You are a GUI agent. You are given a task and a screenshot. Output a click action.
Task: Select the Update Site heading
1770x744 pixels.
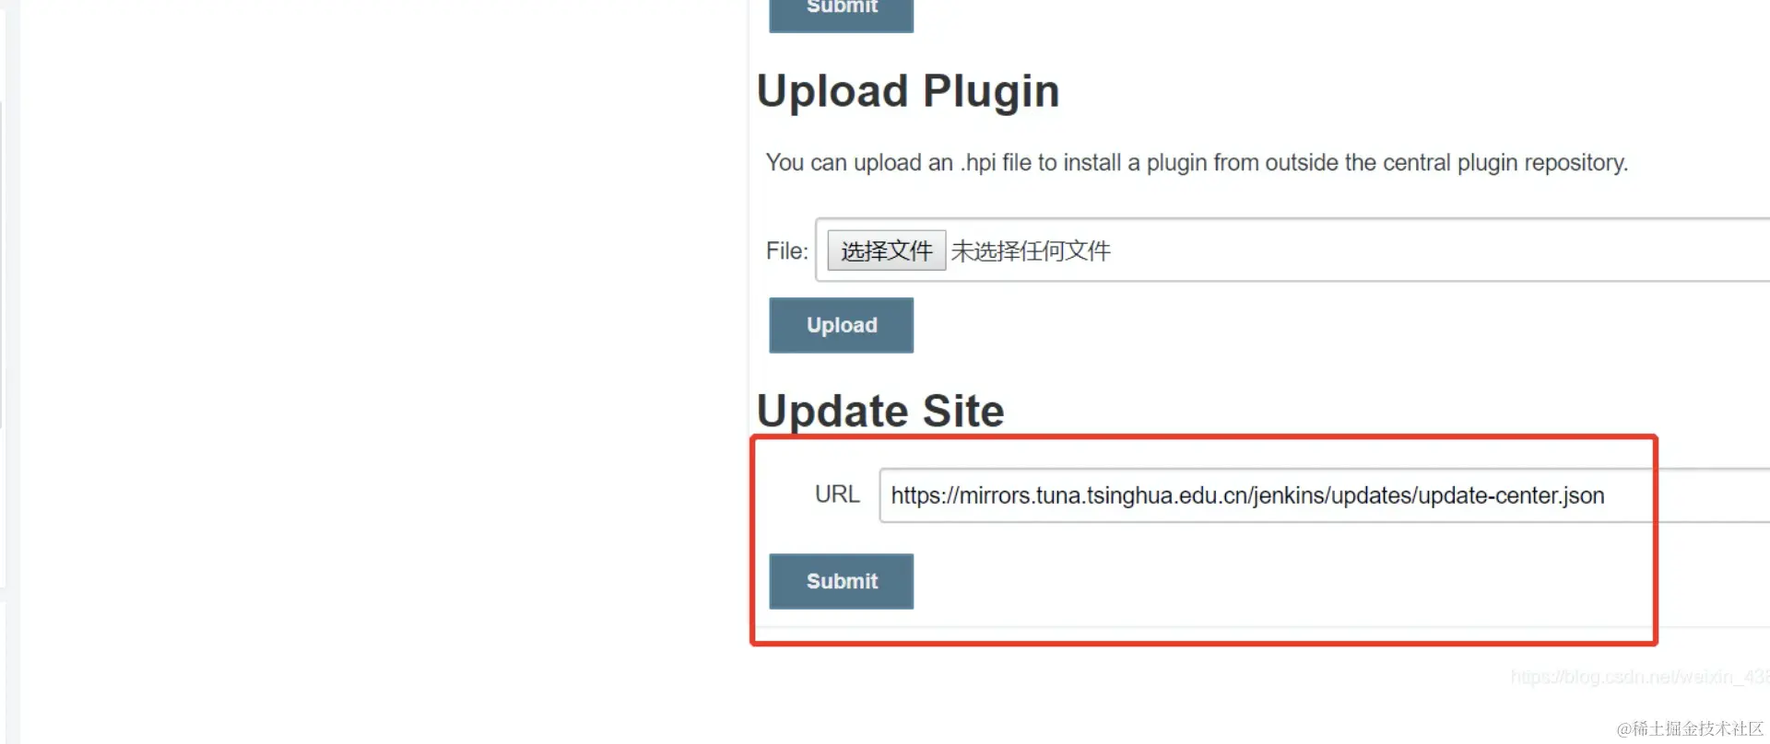[x=880, y=411]
